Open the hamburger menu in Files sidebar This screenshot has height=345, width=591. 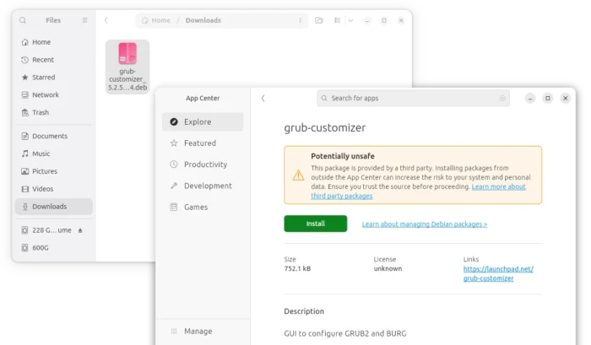84,20
